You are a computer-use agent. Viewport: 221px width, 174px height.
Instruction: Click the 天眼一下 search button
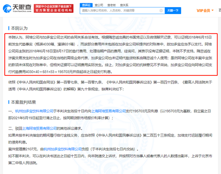(173, 10)
